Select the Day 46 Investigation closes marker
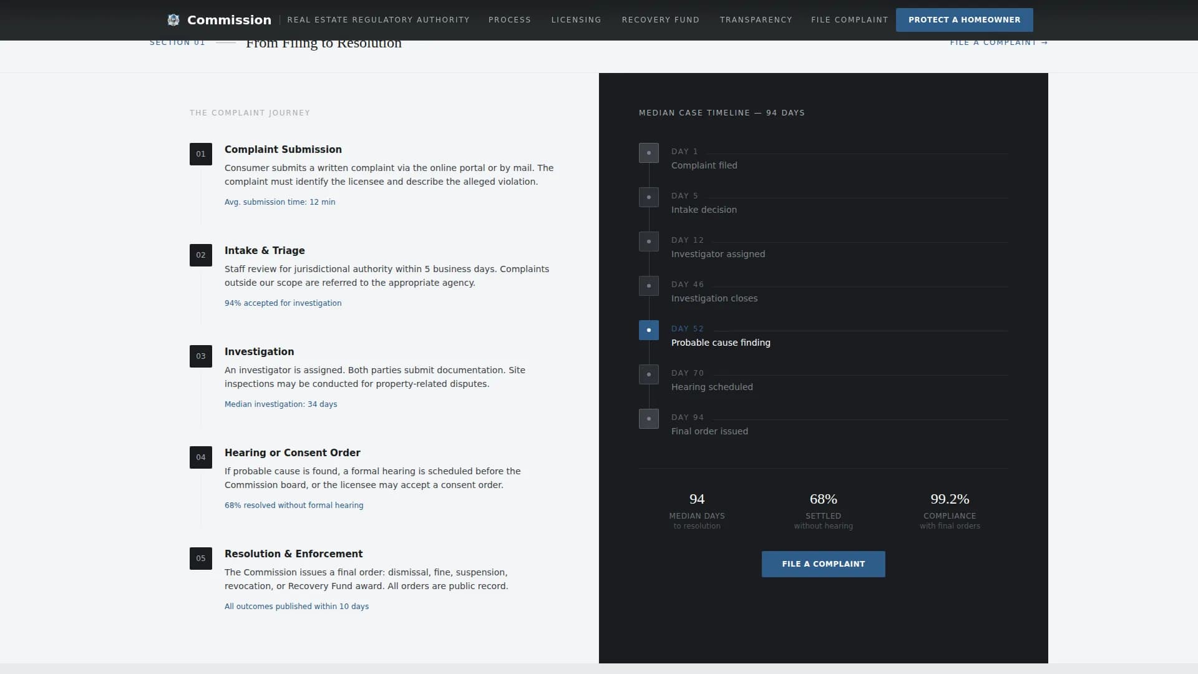The image size is (1198, 674). pos(649,286)
